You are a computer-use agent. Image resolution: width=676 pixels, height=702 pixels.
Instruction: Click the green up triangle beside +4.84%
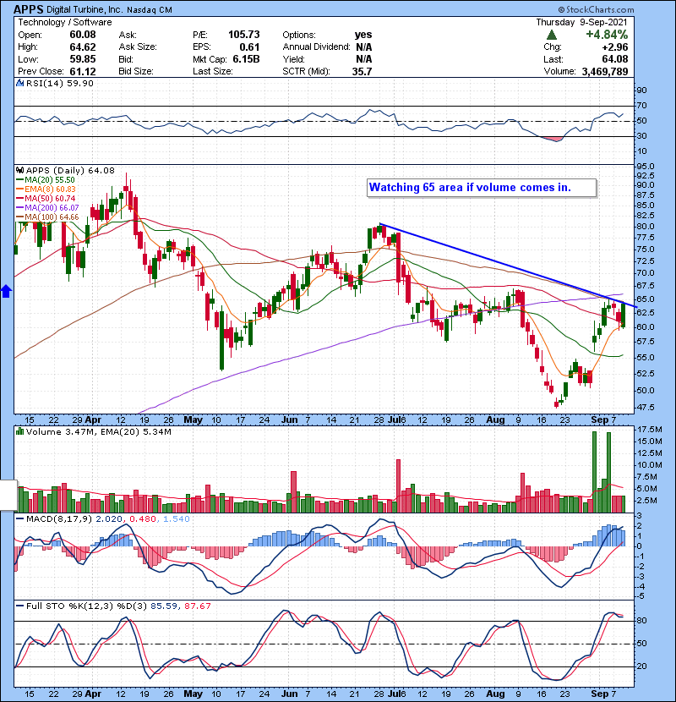[x=552, y=35]
